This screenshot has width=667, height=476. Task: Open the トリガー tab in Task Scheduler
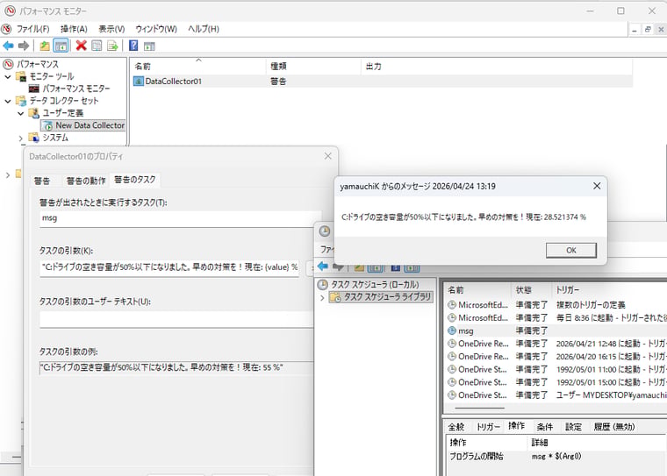tap(488, 427)
